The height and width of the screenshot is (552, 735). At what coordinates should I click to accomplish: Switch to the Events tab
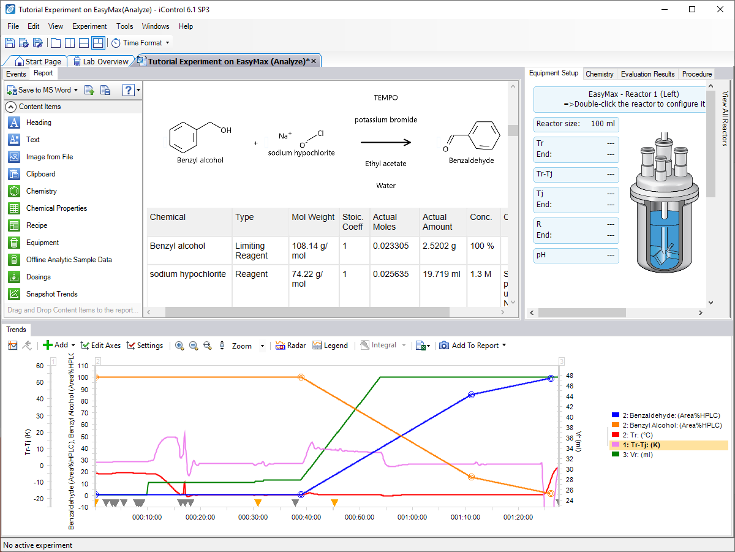pyautogui.click(x=16, y=74)
